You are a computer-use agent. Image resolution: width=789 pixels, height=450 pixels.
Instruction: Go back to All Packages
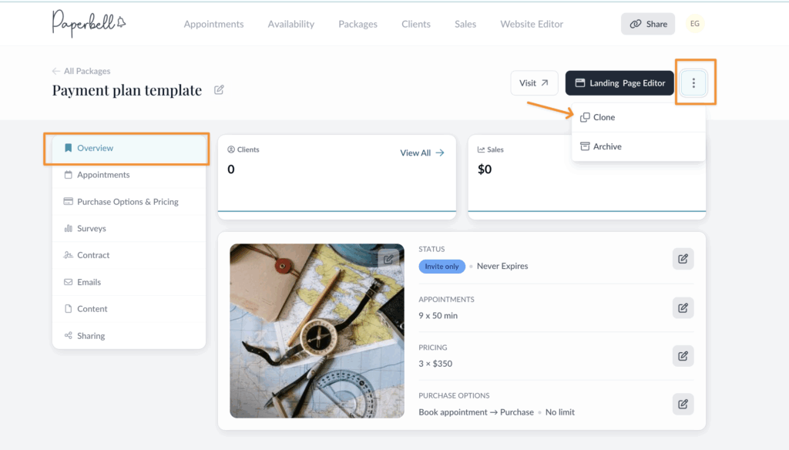click(81, 71)
